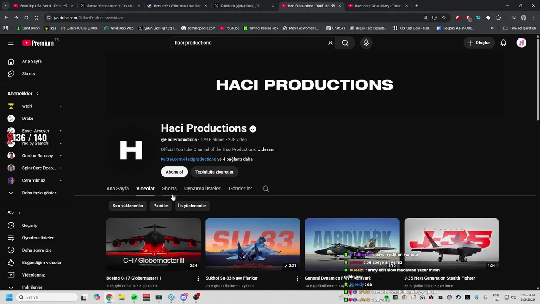
Task: Open Boeing C-17 Globemaster III thumbnail
Action: [x=154, y=244]
